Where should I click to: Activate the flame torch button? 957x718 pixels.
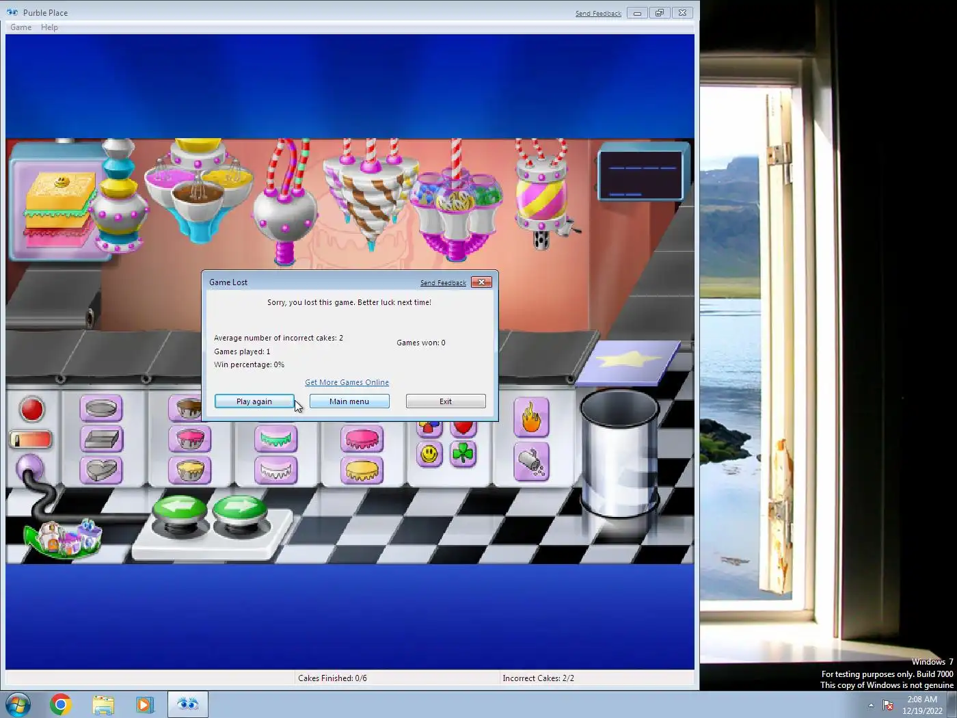[531, 417]
